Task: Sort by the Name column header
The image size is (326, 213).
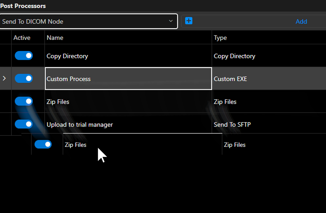Action: [55, 38]
